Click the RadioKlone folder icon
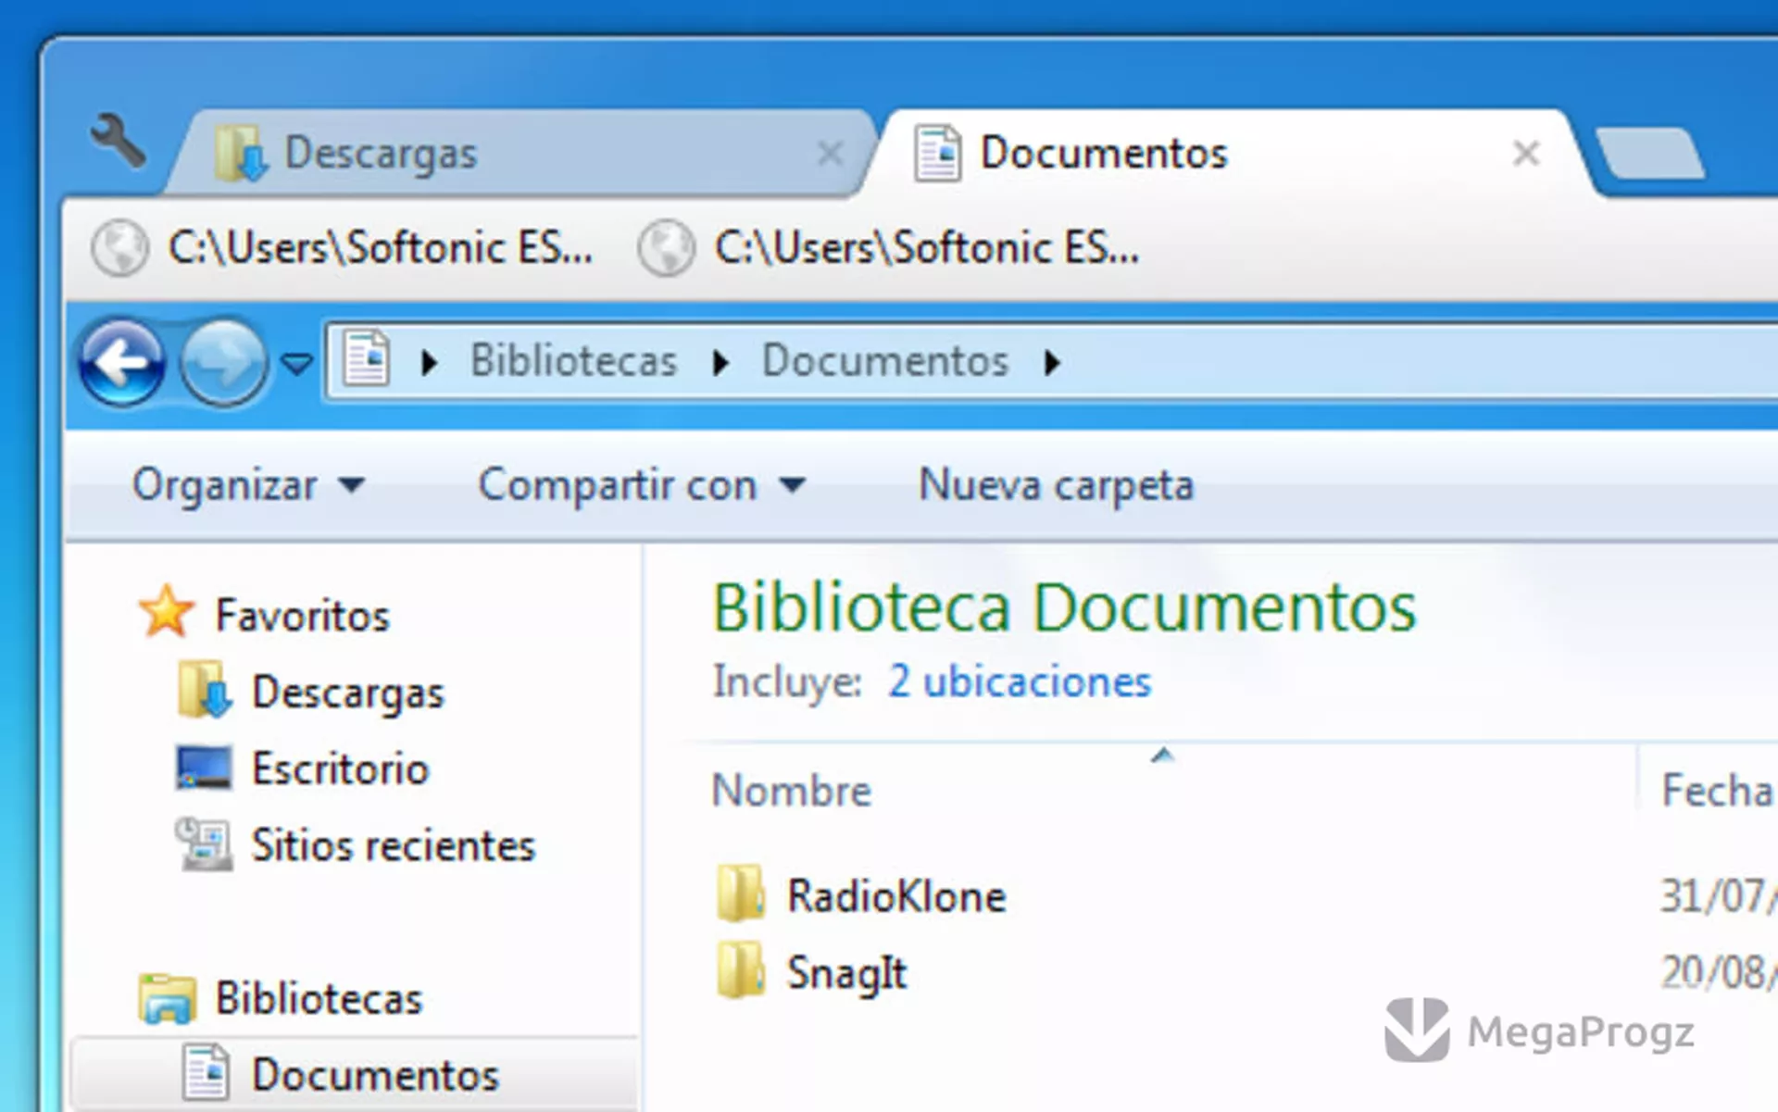The height and width of the screenshot is (1112, 1778). [x=740, y=893]
